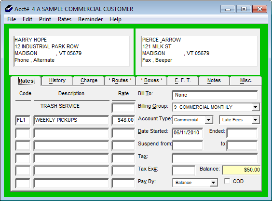Minimize the account window

(228, 9)
